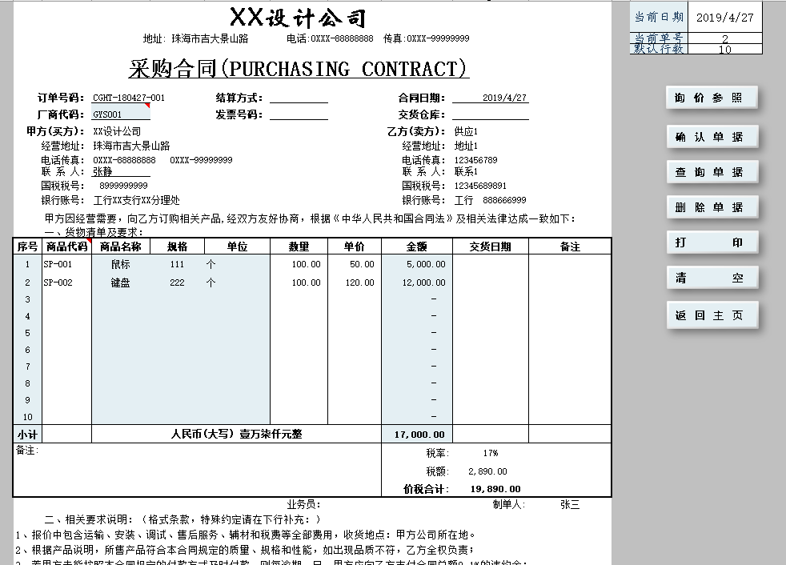
Task: Click the vendor code cell GYS001
Action: tap(120, 114)
